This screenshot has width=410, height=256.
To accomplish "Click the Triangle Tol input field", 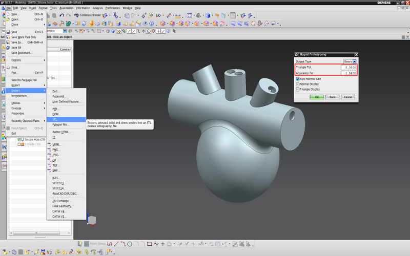I will coord(348,67).
